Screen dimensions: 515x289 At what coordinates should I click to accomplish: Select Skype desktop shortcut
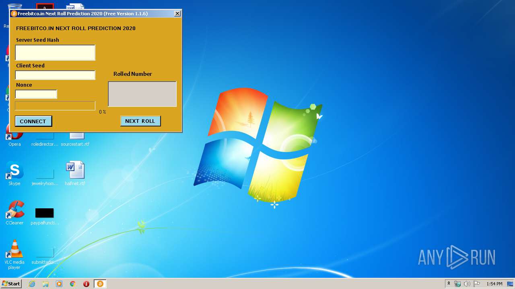14,174
